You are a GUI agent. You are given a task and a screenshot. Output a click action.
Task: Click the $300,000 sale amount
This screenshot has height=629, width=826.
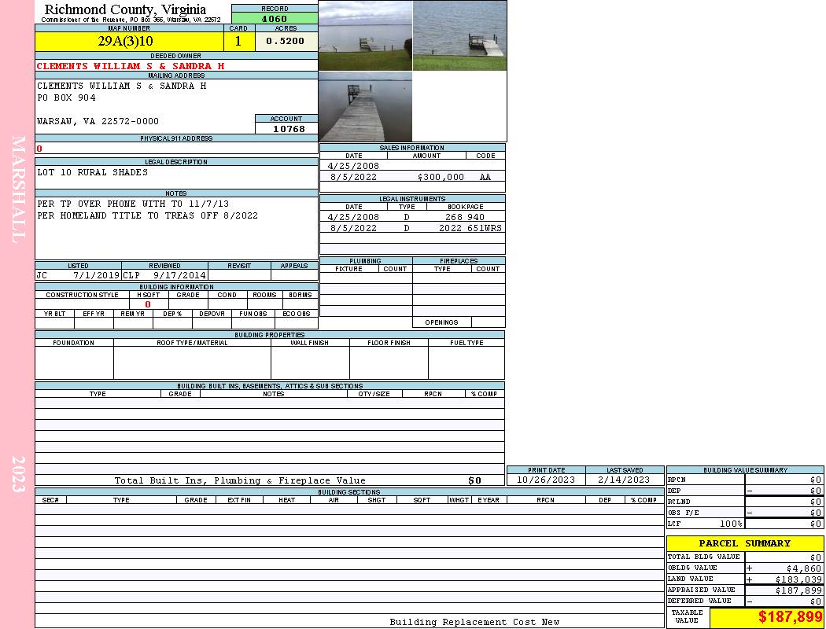click(x=441, y=177)
